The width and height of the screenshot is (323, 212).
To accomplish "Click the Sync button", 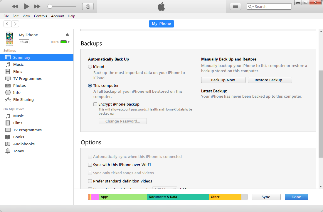I will (x=266, y=197).
